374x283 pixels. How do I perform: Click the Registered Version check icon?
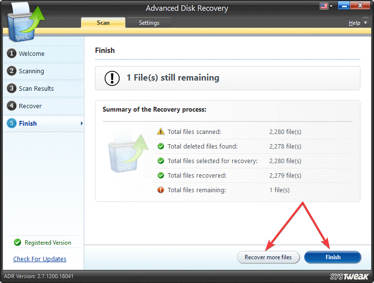point(17,242)
